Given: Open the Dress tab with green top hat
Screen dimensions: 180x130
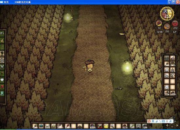Looking at the screenshot, I should coord(2,93).
